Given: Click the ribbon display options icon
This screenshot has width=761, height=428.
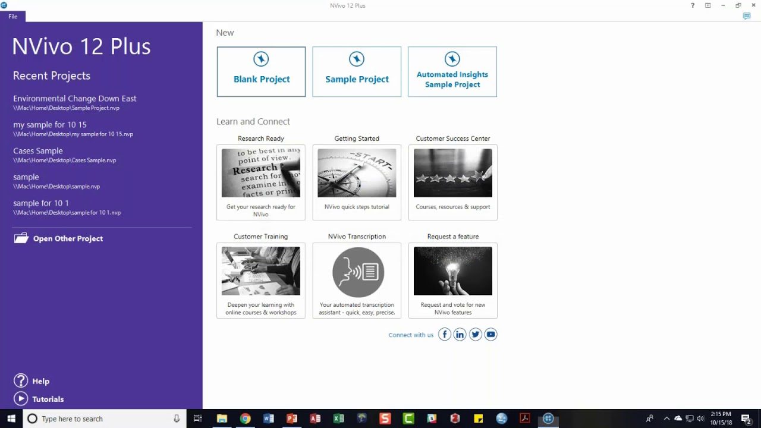Looking at the screenshot, I should 708,5.
